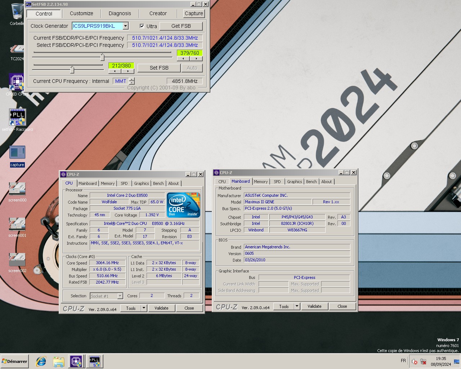Click Tools button in right CPU-Z window

click(x=284, y=306)
